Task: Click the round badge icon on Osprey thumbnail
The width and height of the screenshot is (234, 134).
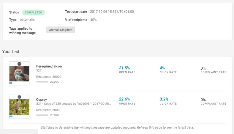Action: [19, 97]
